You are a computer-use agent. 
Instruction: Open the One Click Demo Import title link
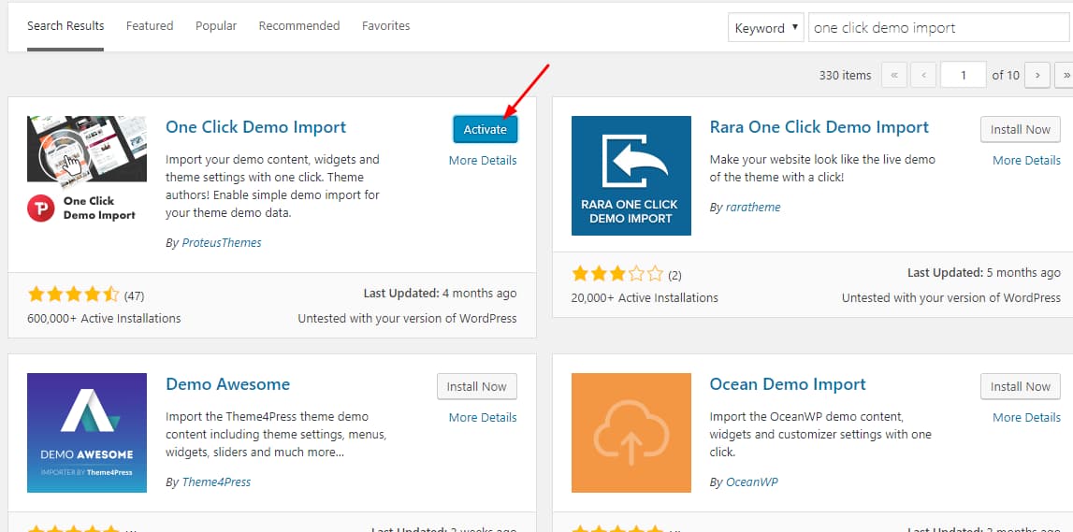pos(256,127)
